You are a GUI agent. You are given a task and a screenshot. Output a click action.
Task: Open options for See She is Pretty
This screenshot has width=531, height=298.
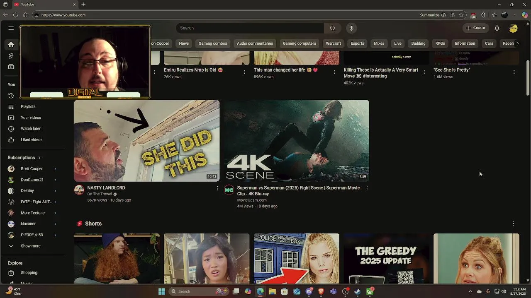514,72
